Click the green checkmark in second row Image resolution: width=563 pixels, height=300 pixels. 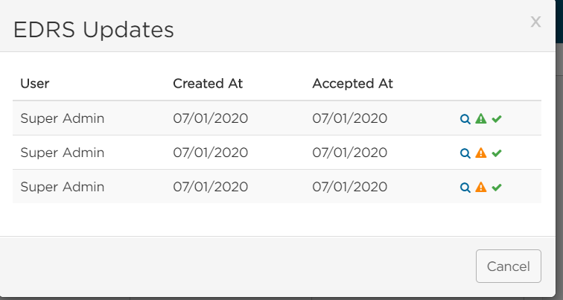click(497, 153)
